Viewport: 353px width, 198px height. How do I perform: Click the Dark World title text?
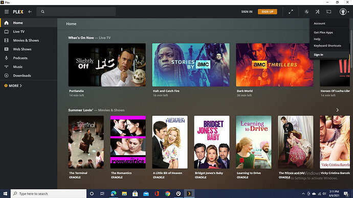pos(245,91)
